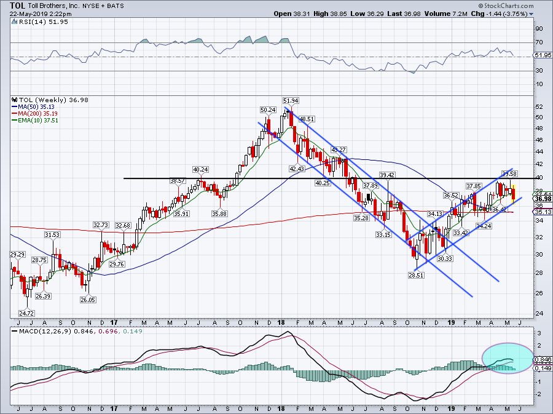The image size is (553, 414).
Task: Select the EMA(10) 37.51 legend entry
Action: click(35, 120)
